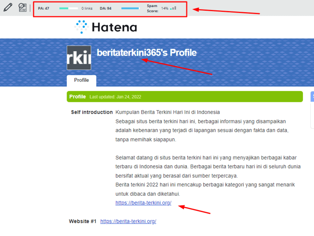This screenshot has width=314, height=236.
Task: Click the DA: 94 domain authority value
Action: (106, 8)
